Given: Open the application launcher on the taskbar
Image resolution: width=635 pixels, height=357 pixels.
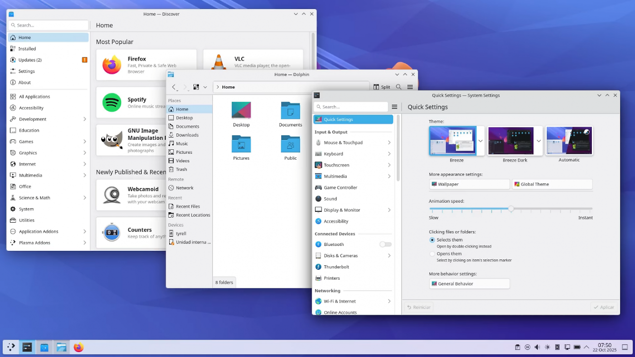Looking at the screenshot, I should click(11, 347).
